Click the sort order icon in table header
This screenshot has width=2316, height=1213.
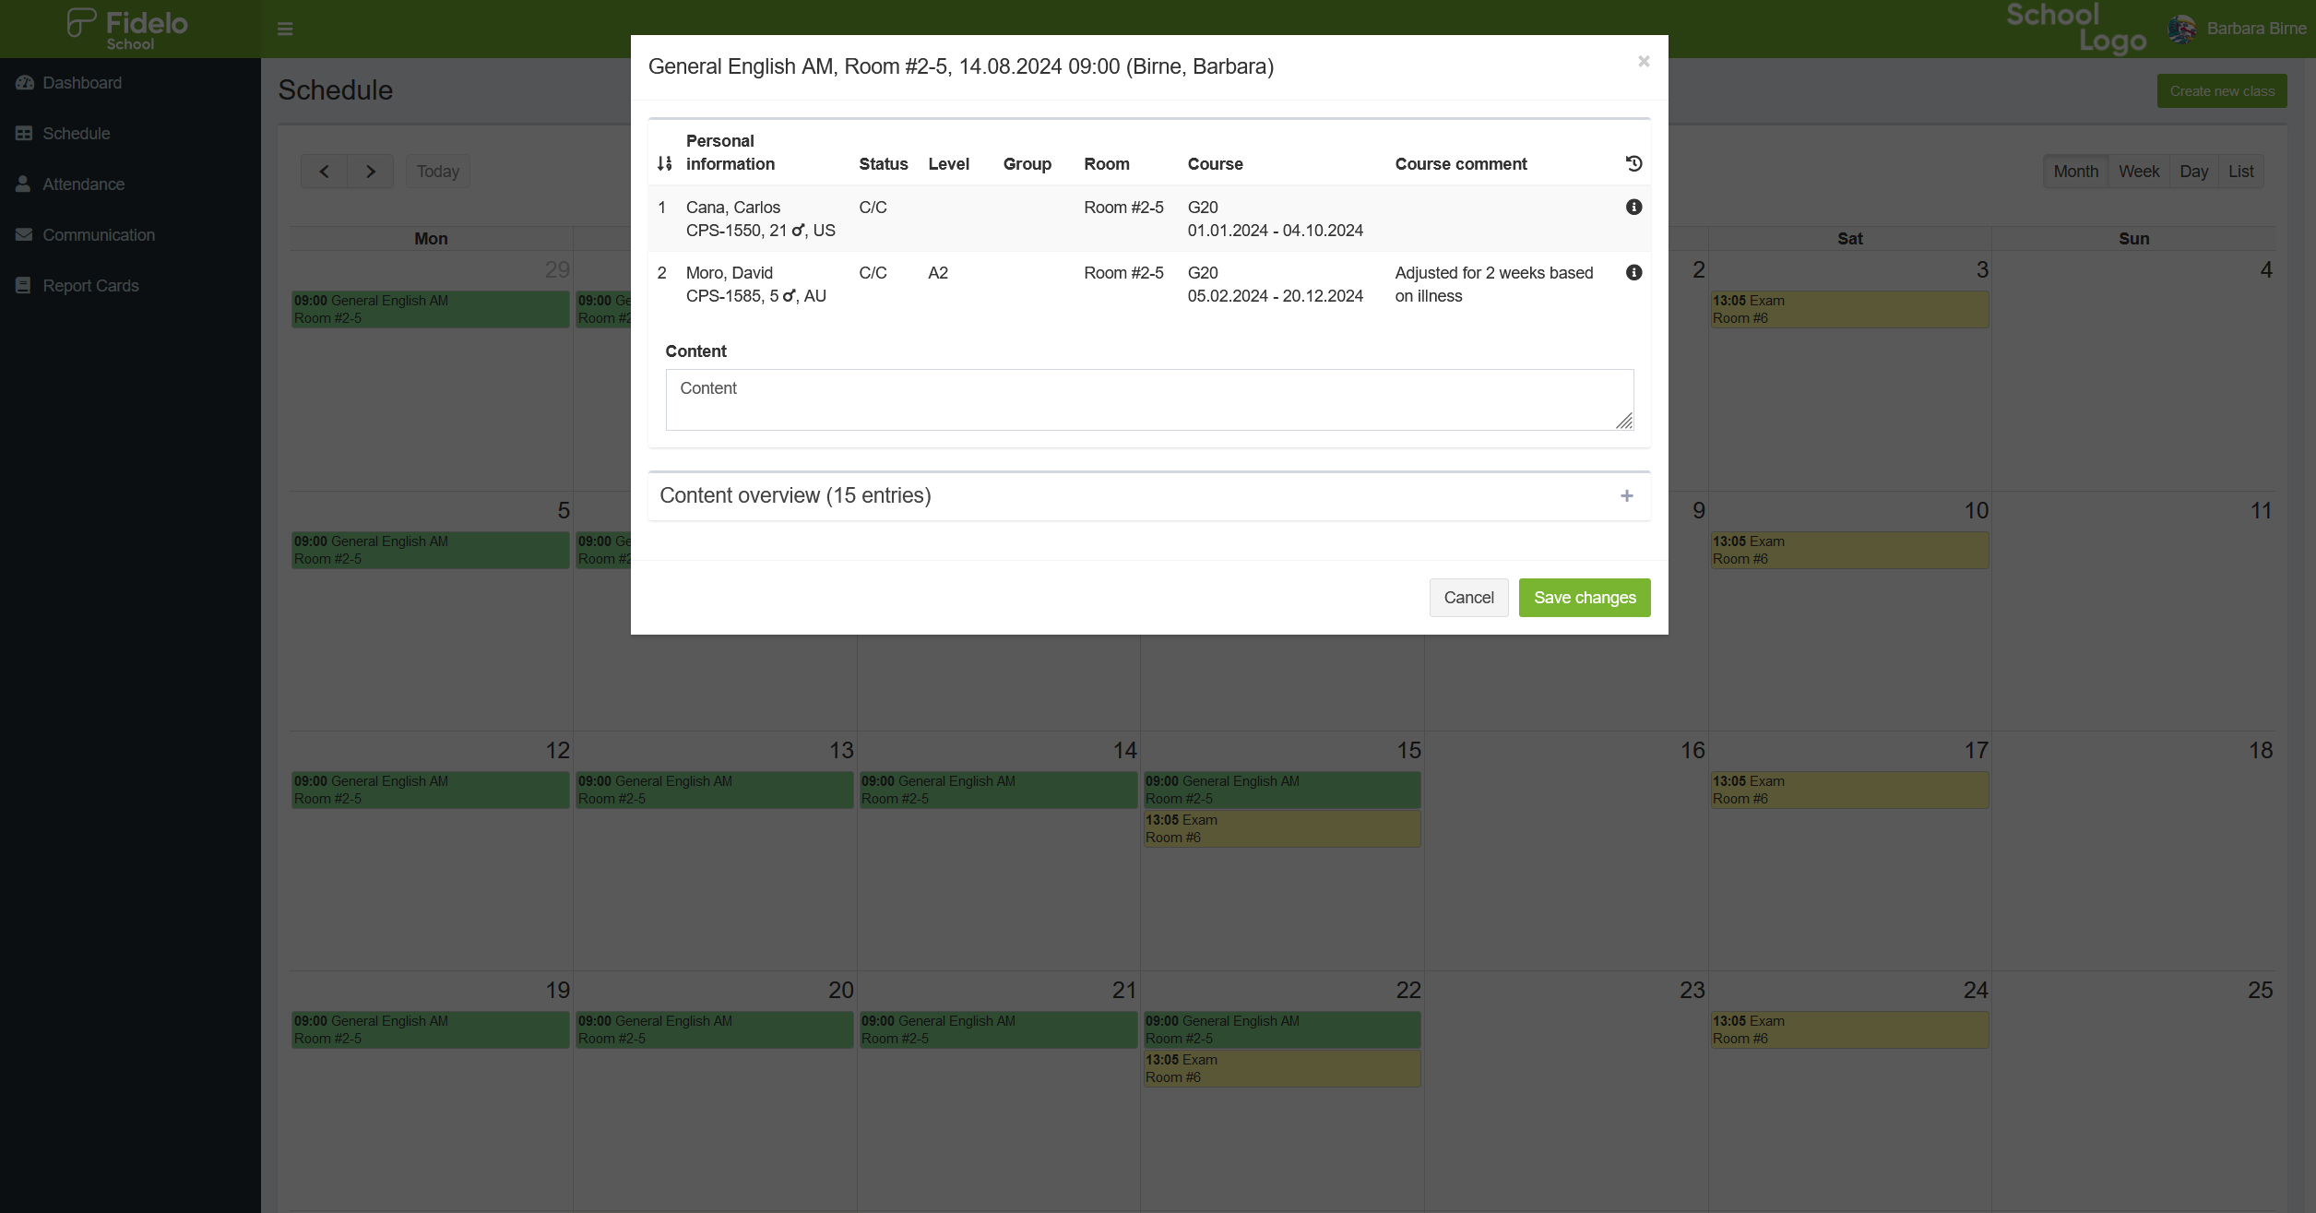664,164
